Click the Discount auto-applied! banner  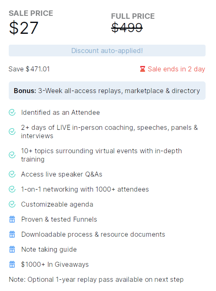pyautogui.click(x=107, y=51)
